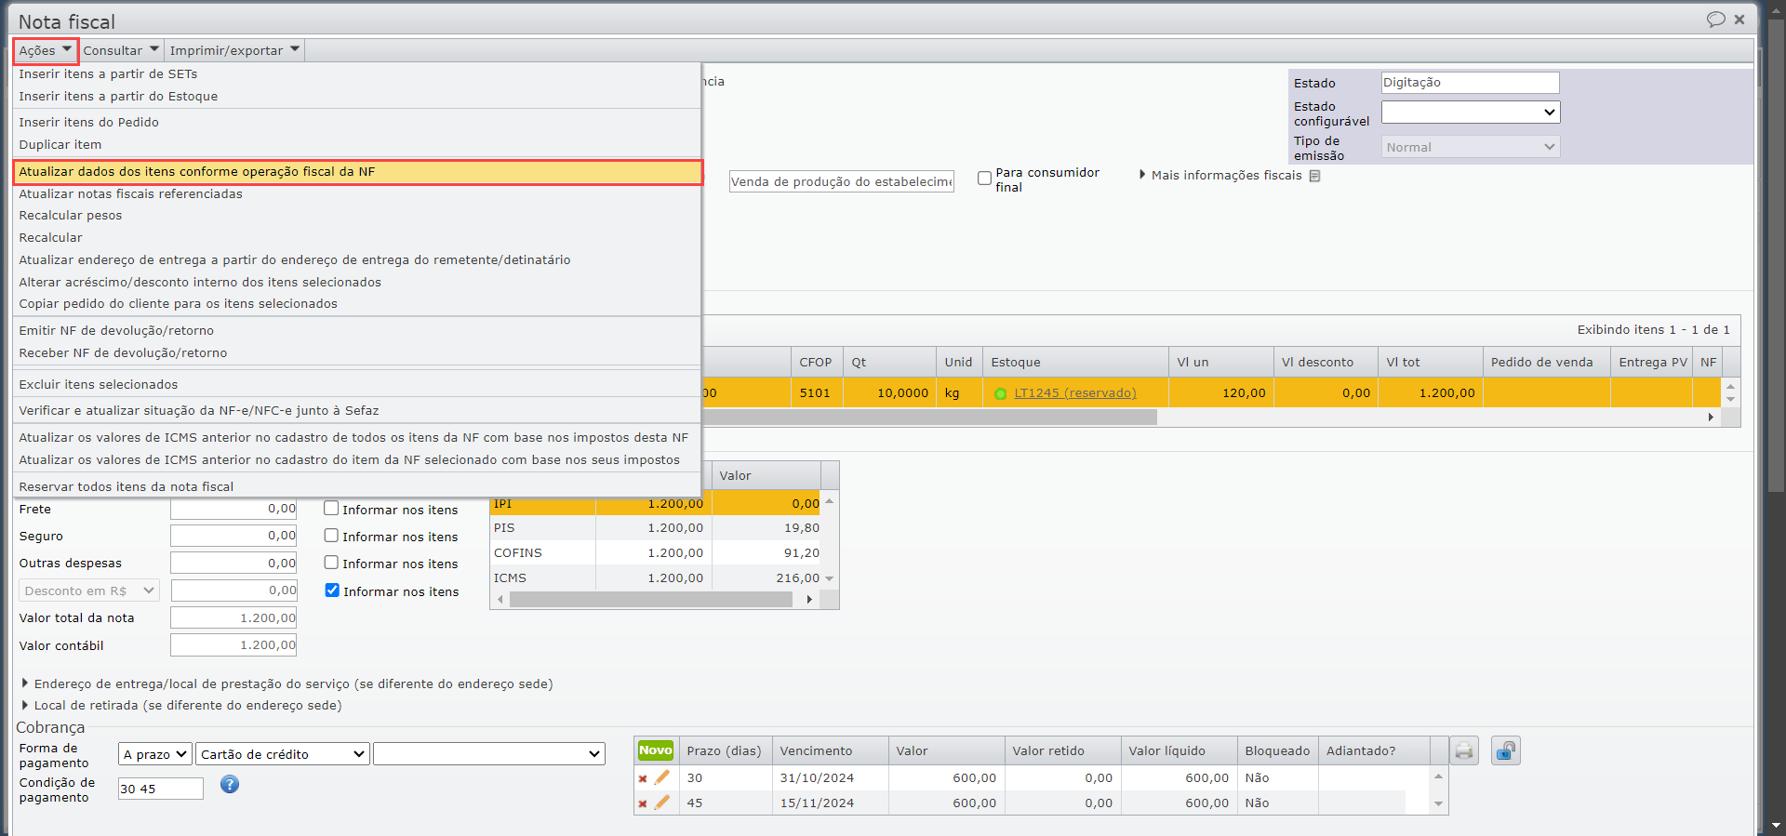Delete the 45-day installment row
Screen dimensions: 1786x836
pyautogui.click(x=643, y=803)
